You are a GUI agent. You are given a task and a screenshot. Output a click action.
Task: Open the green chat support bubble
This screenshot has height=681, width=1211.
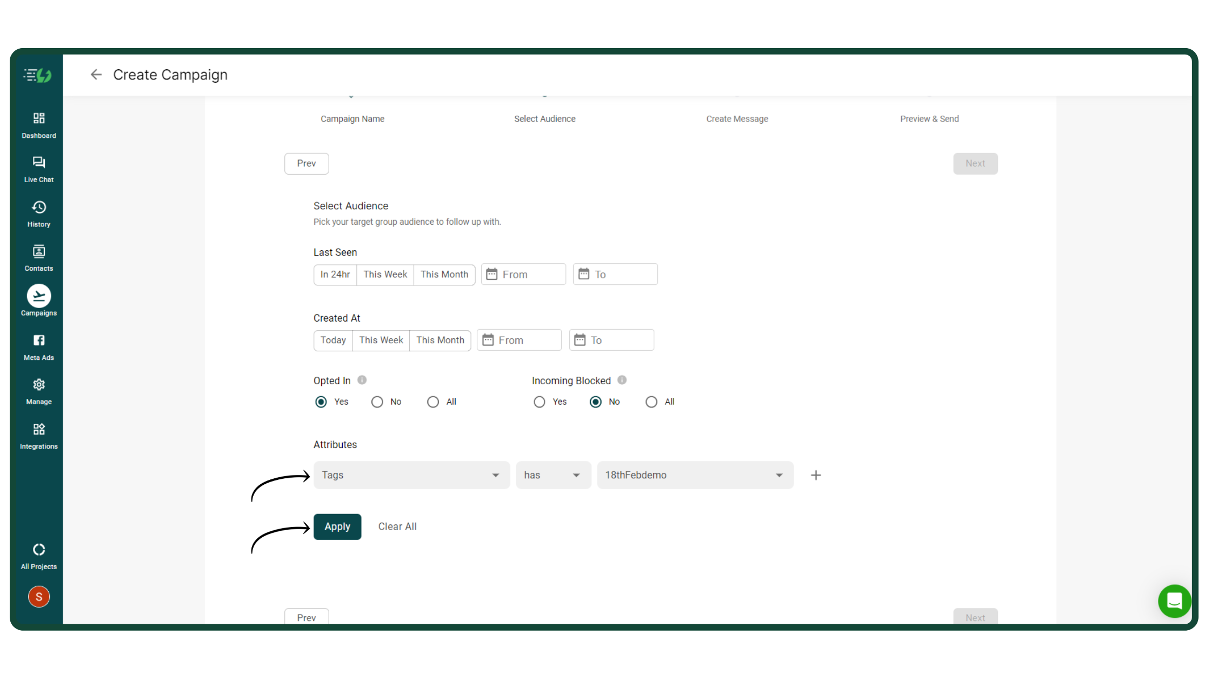pyautogui.click(x=1174, y=601)
